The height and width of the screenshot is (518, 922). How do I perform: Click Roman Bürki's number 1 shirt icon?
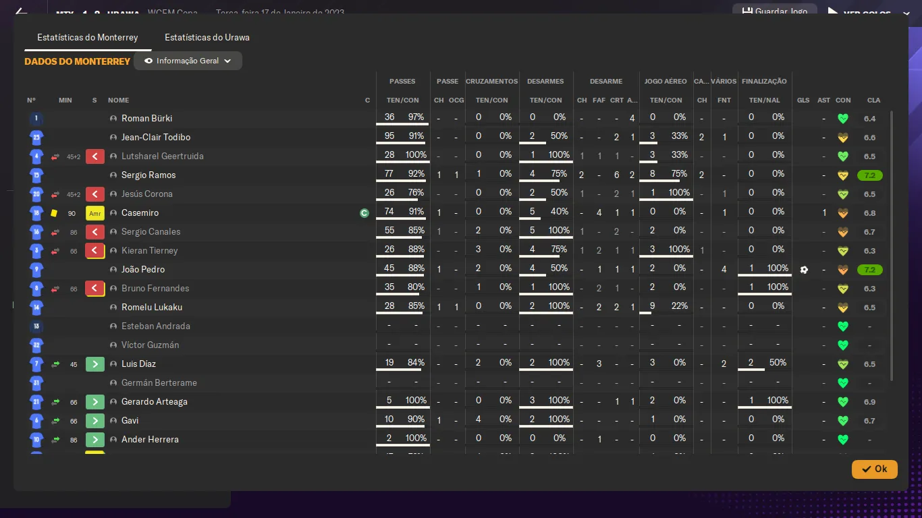(36, 119)
